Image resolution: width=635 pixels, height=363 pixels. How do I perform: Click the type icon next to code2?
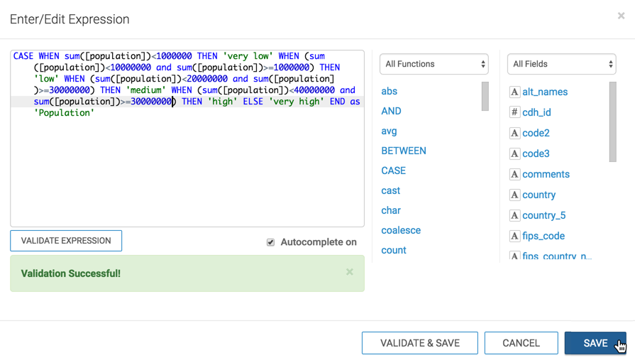515,133
